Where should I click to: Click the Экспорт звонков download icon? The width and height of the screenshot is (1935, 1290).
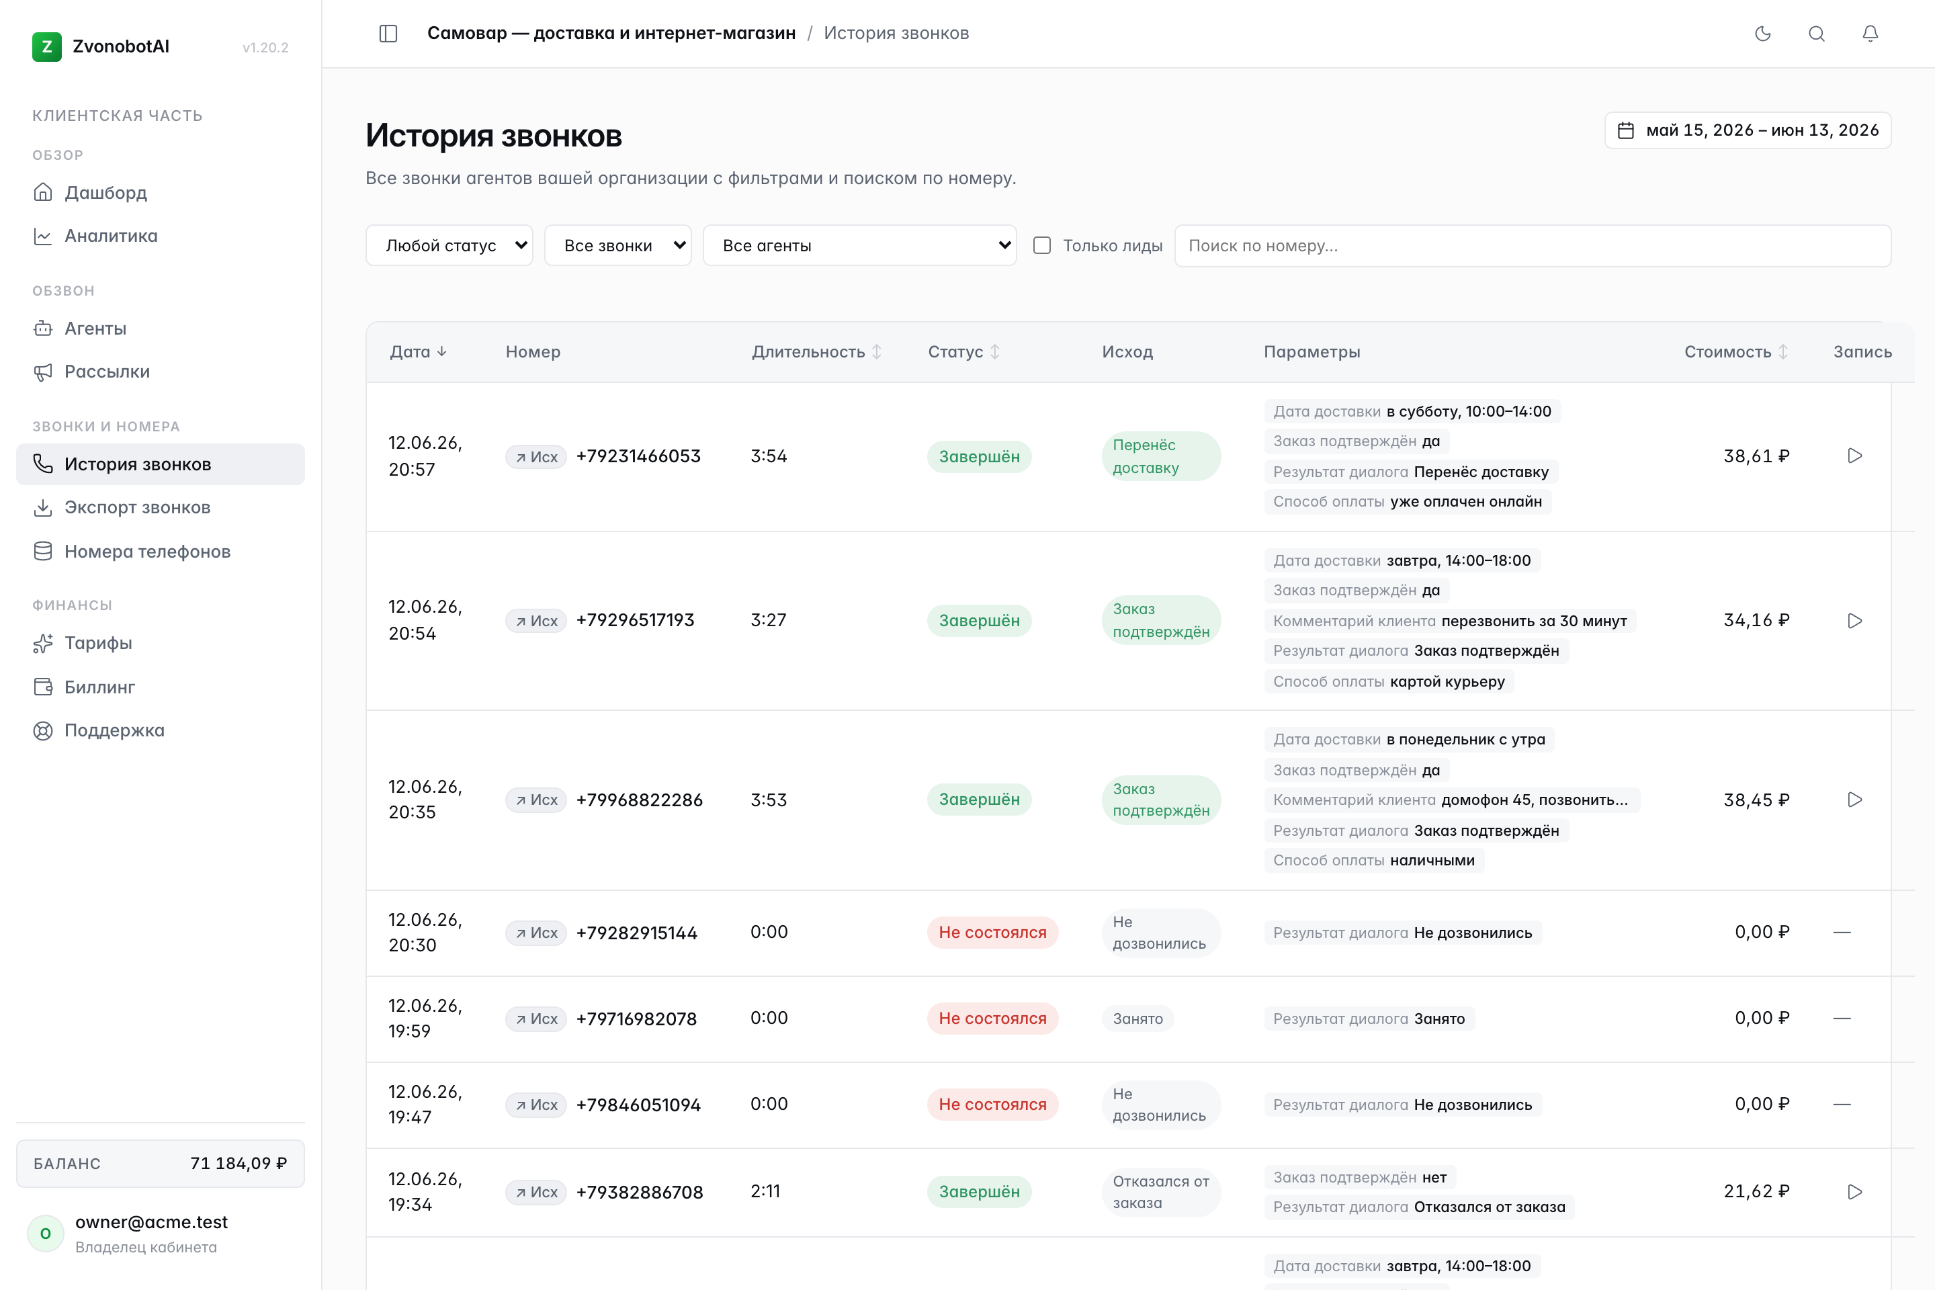tap(43, 508)
